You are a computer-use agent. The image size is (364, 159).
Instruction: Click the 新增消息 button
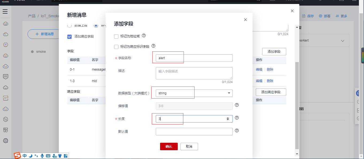[44, 34]
